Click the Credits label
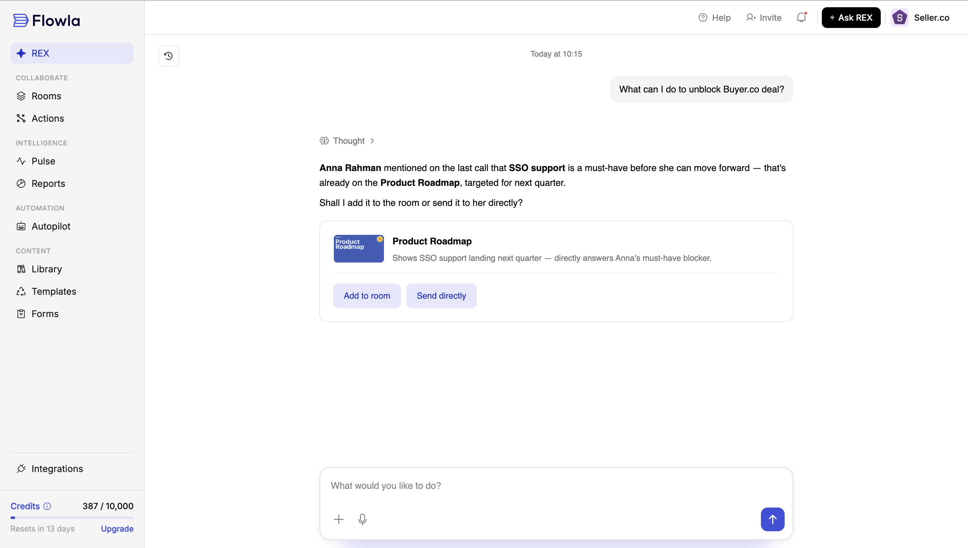This screenshot has width=968, height=548. (25, 506)
